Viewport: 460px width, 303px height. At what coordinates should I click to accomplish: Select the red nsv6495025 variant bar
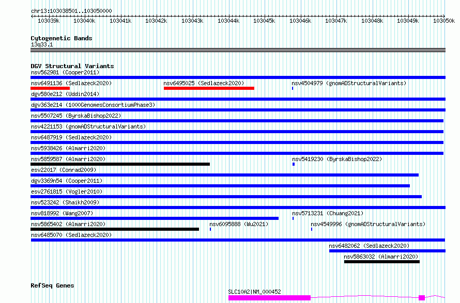[x=209, y=88]
